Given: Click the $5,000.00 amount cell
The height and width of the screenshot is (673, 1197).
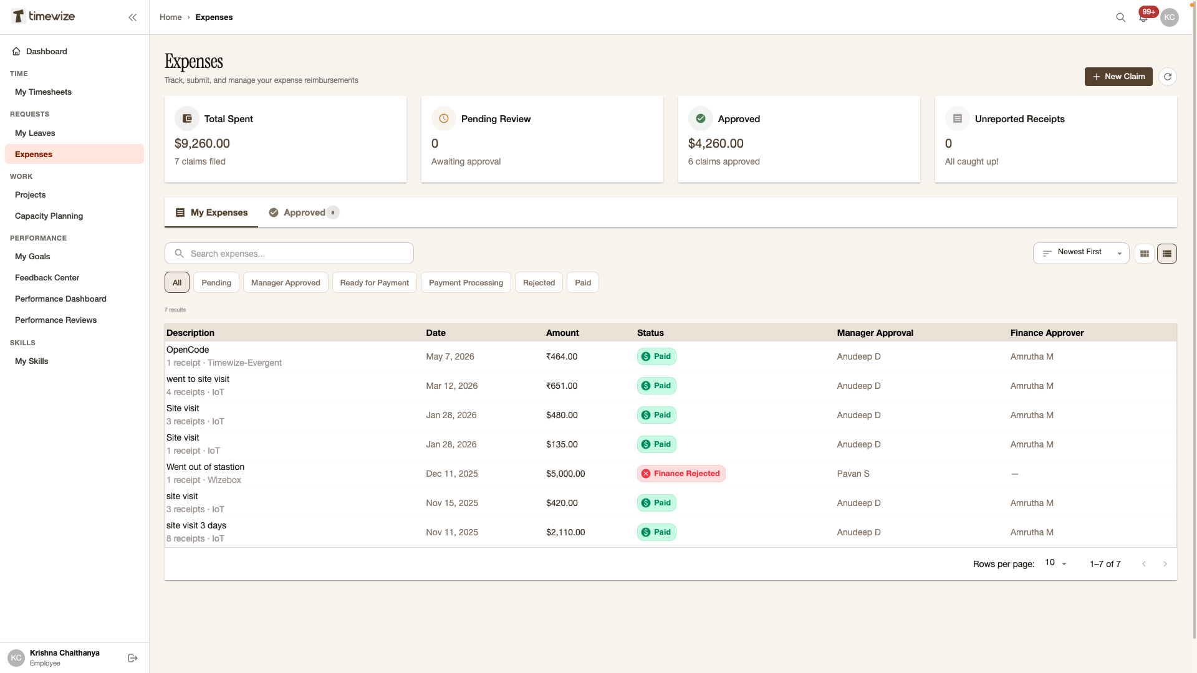Looking at the screenshot, I should (565, 474).
